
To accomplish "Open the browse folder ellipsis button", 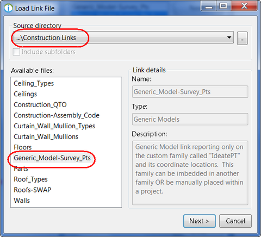I will (243, 39).
